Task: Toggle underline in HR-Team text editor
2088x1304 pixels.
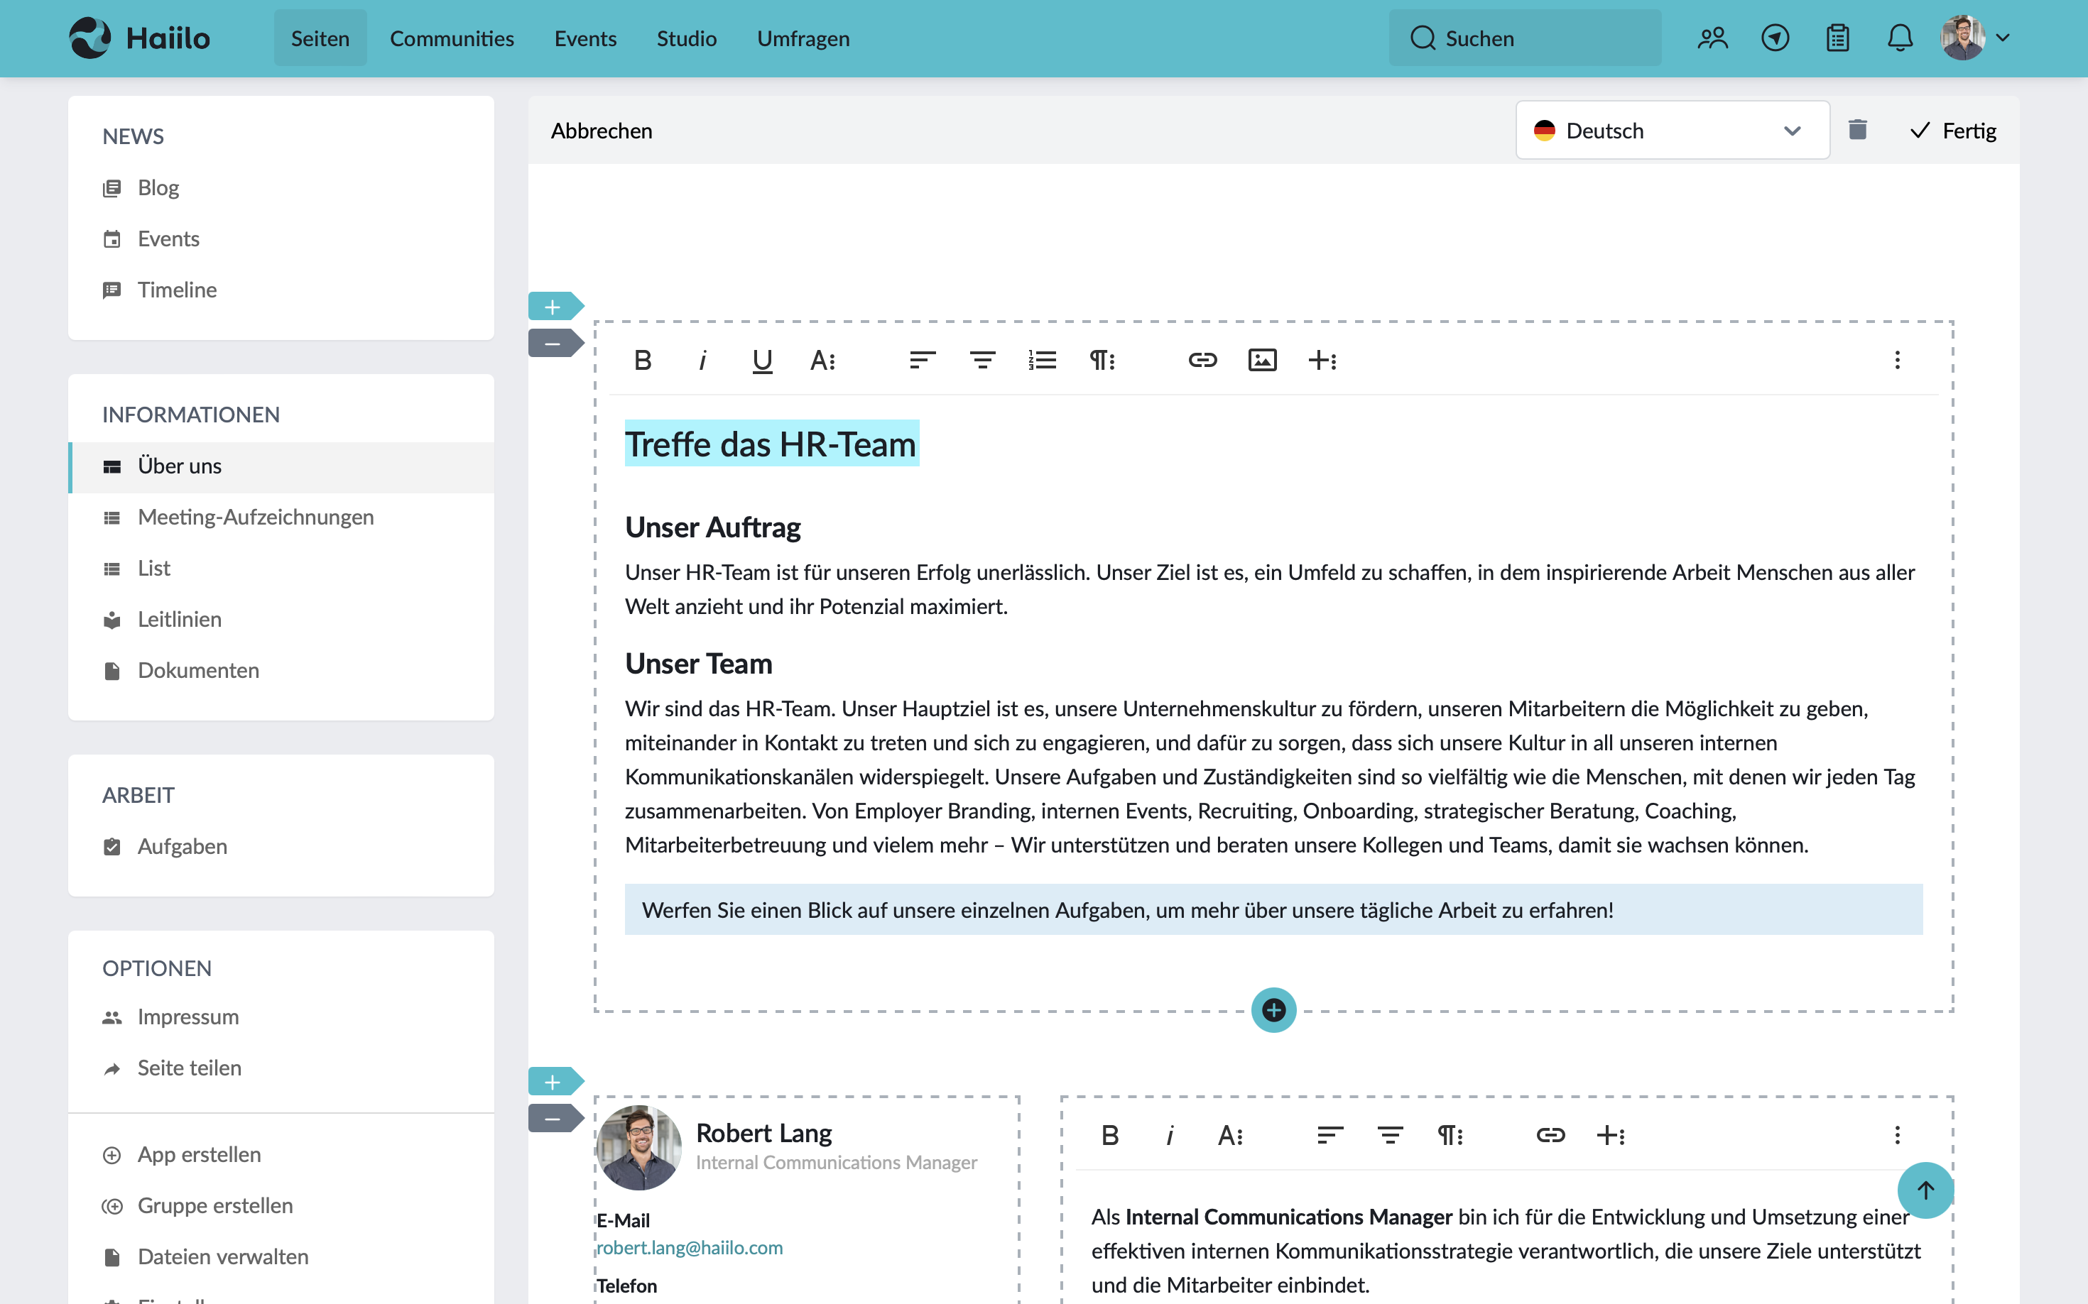Action: (762, 360)
